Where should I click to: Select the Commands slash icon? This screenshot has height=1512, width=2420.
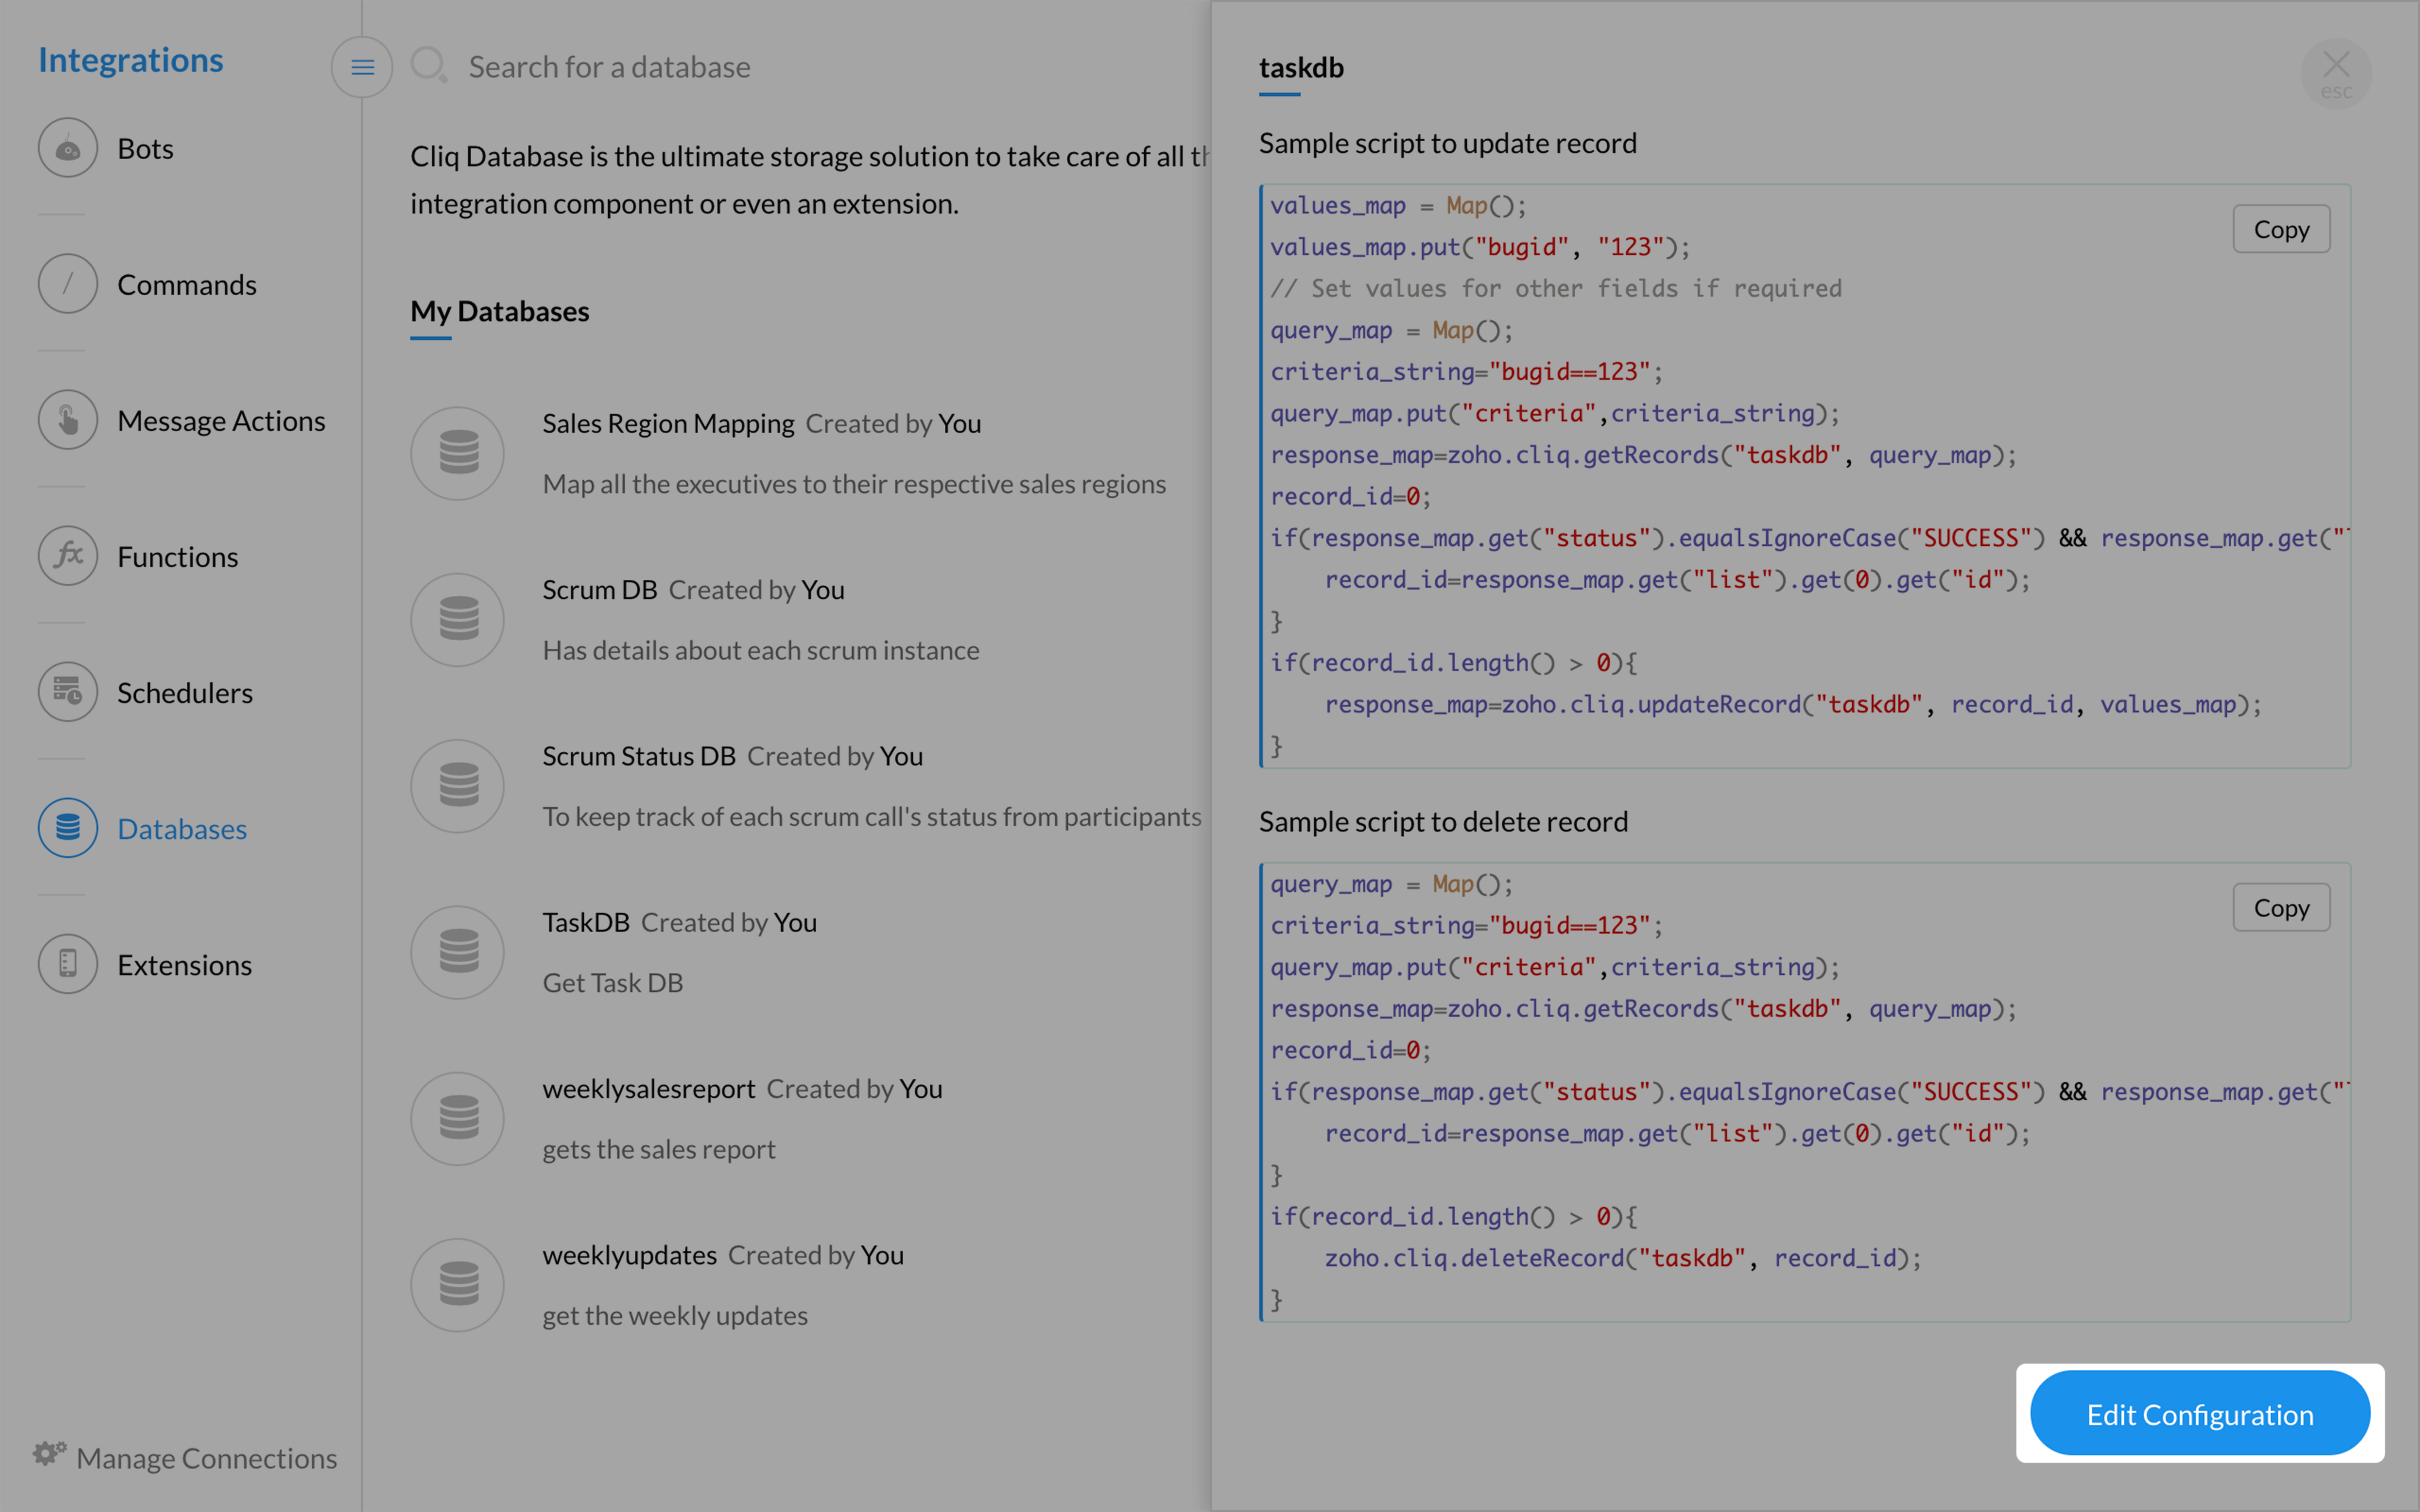point(67,284)
